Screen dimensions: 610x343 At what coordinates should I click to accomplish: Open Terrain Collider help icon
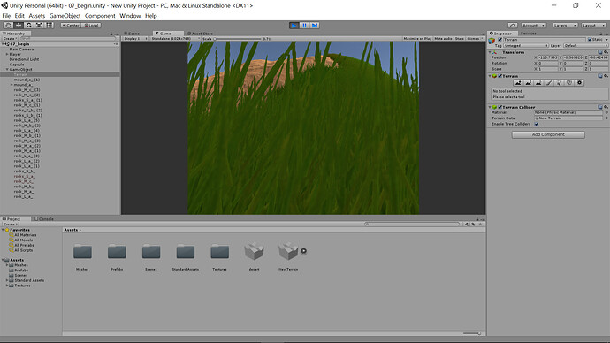pyautogui.click(x=600, y=107)
